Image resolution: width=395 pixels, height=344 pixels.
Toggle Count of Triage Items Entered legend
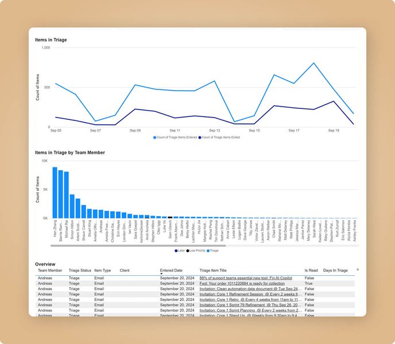tap(175, 138)
